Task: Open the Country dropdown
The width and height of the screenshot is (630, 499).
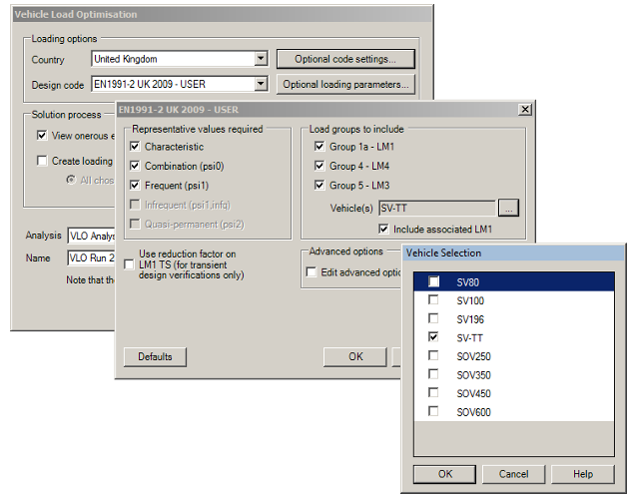Action: tap(260, 60)
